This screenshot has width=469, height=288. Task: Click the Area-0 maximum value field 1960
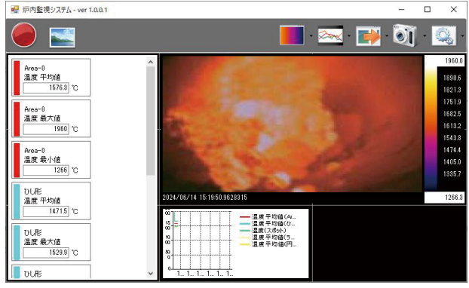[46, 129]
